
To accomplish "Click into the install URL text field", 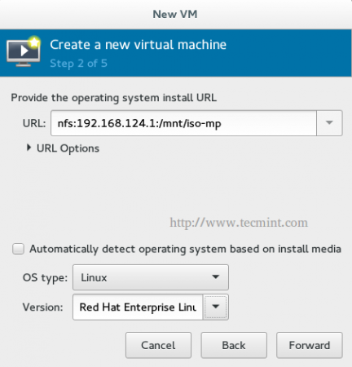I will pos(183,123).
